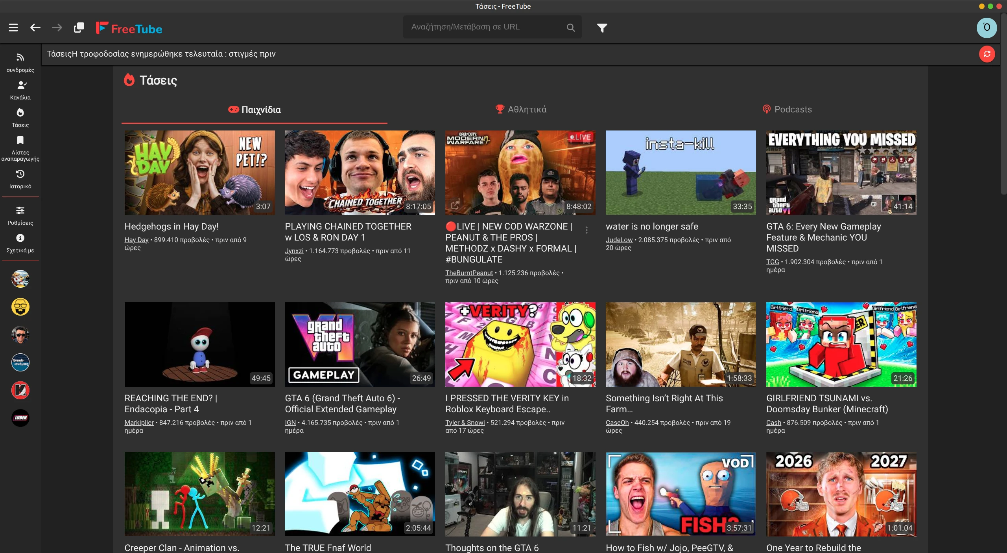Play the 2026 to 2027 rebuild thumbnail
Viewport: 1007px width, 553px height.
pyautogui.click(x=841, y=494)
